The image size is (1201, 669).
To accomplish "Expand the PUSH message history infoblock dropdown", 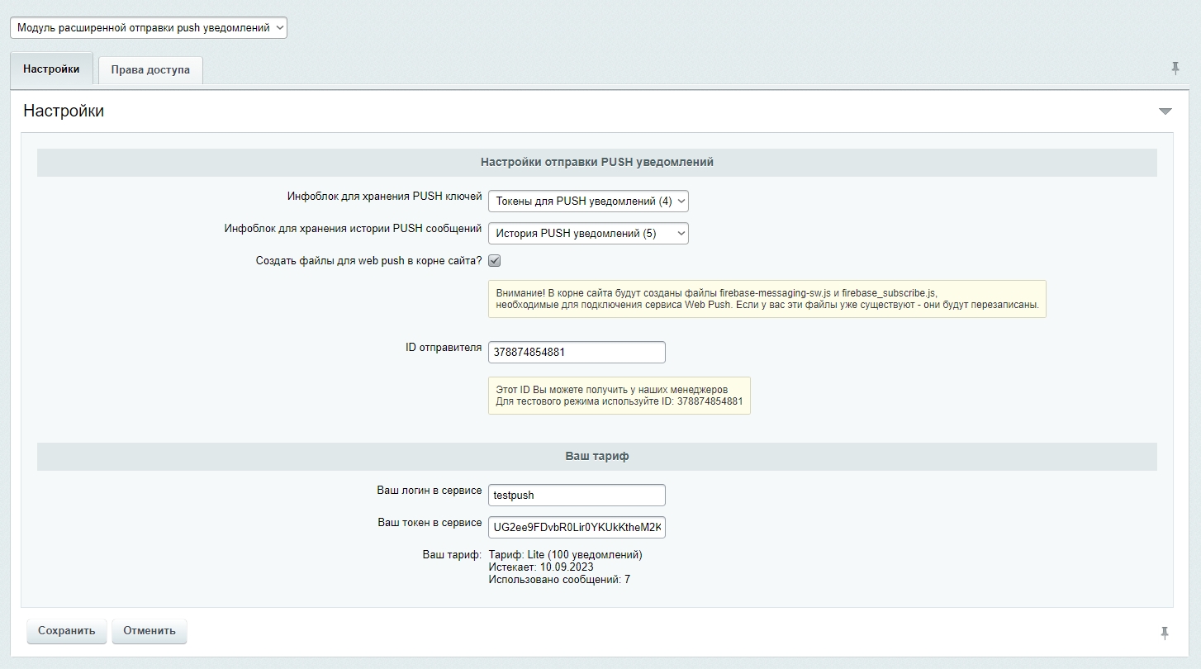I will click(x=588, y=234).
